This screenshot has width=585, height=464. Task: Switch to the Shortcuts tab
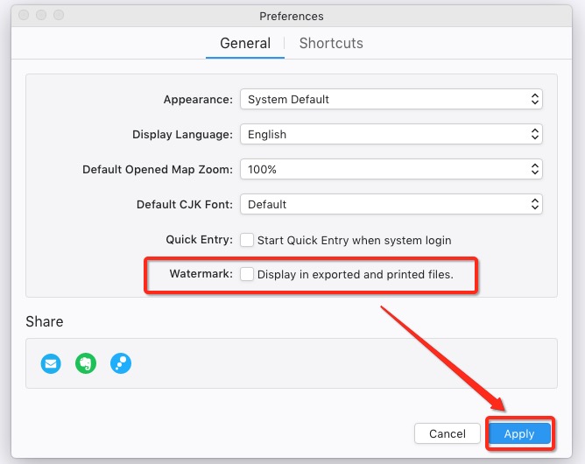pos(331,43)
